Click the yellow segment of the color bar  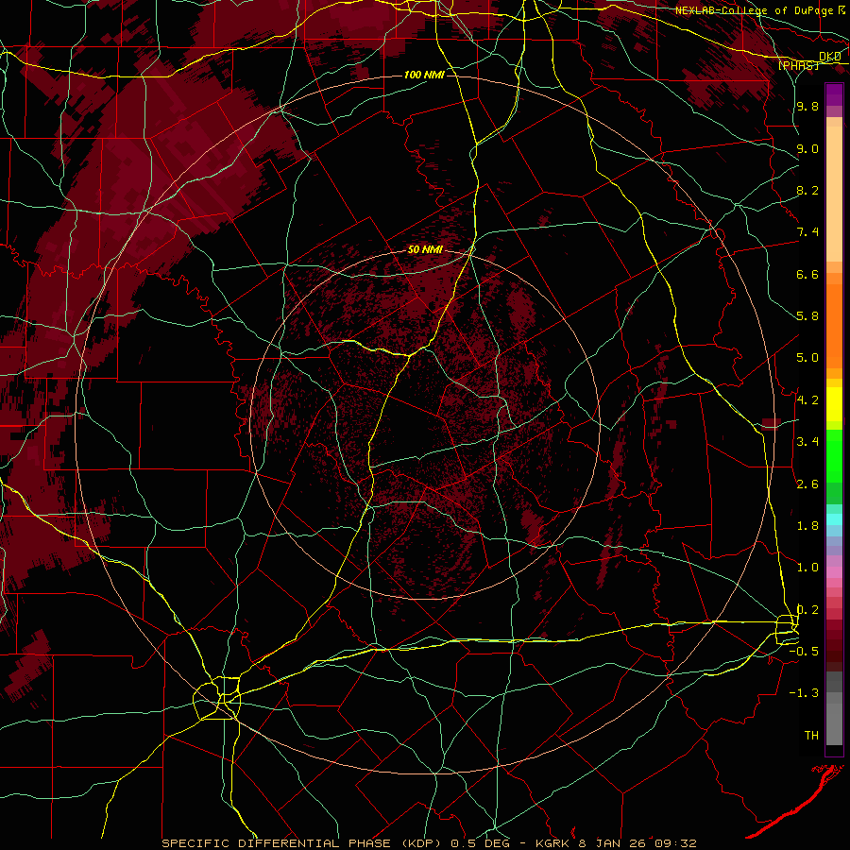click(834, 404)
